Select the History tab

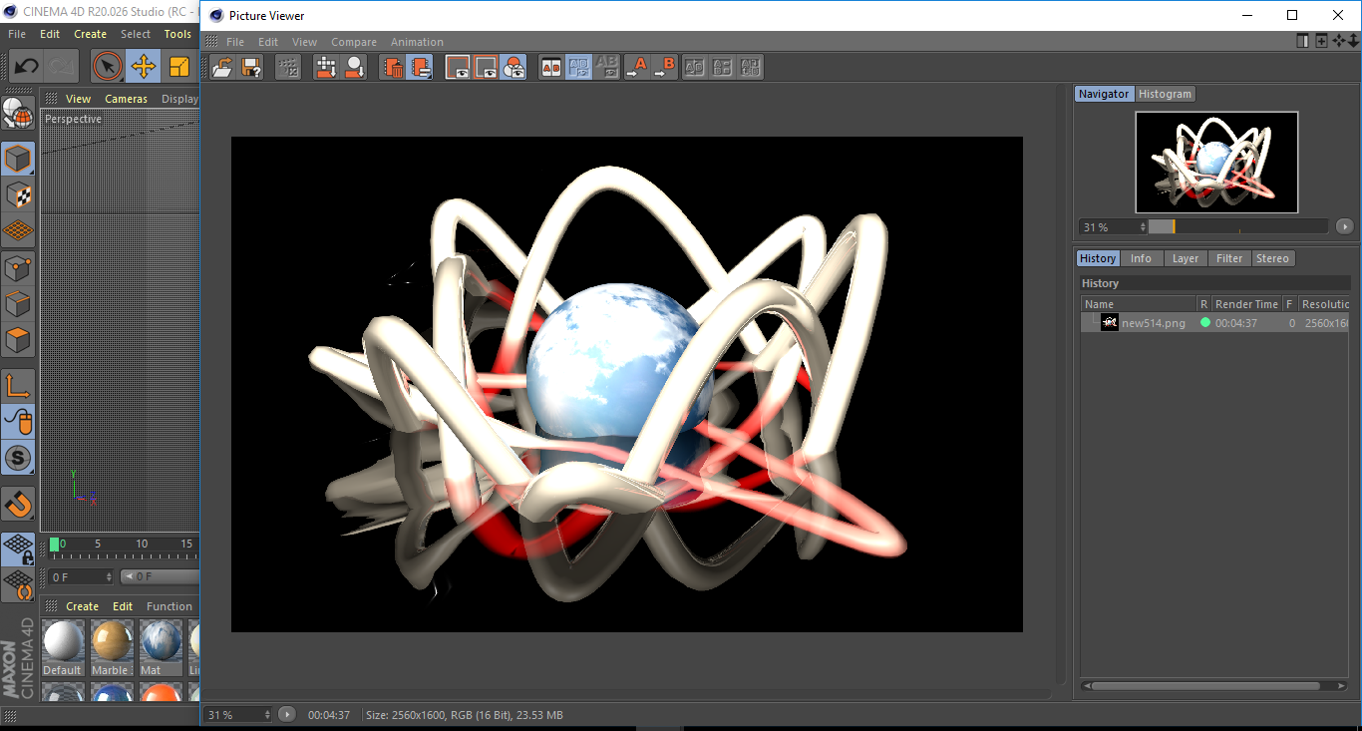pos(1098,258)
